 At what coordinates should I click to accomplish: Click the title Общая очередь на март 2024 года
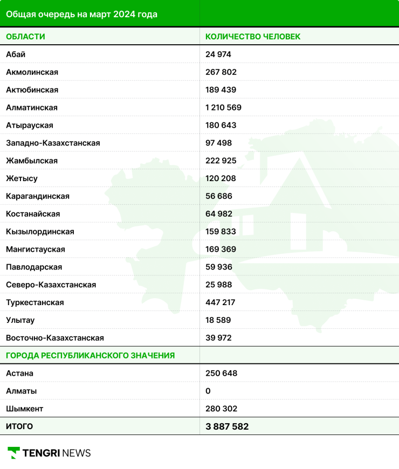point(81,14)
